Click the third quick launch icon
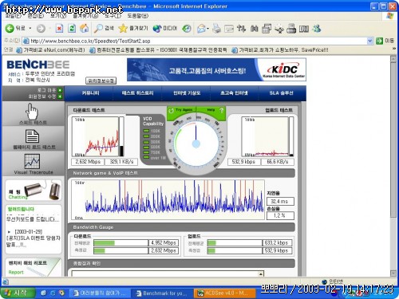 [x=61, y=293]
